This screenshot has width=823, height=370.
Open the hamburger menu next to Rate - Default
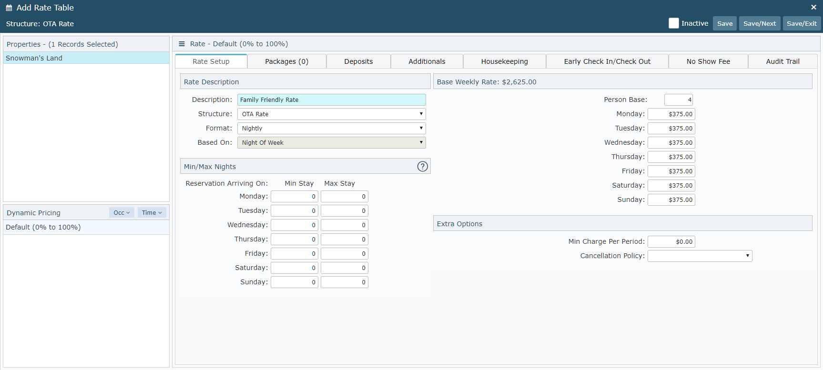click(x=182, y=44)
